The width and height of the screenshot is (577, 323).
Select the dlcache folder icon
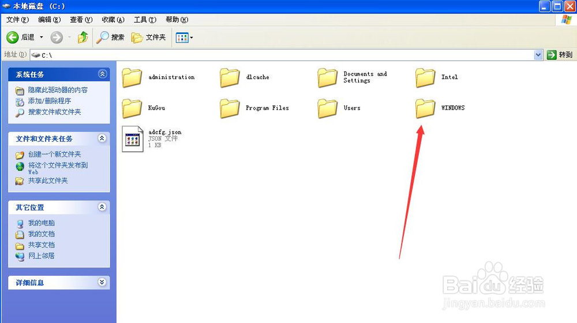tap(230, 78)
